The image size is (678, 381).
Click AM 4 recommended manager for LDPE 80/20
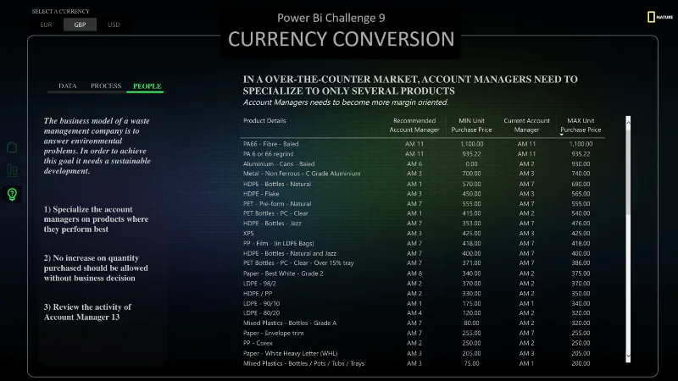point(414,313)
